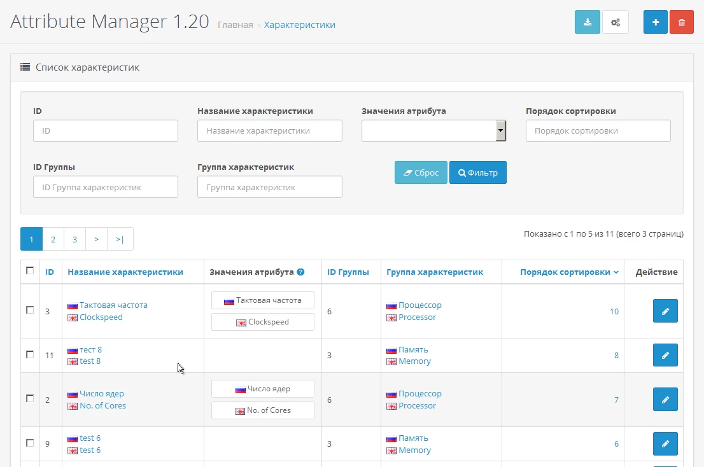The image size is (704, 467).
Task: Sort by Порядок сортировки column header
Action: pos(569,272)
